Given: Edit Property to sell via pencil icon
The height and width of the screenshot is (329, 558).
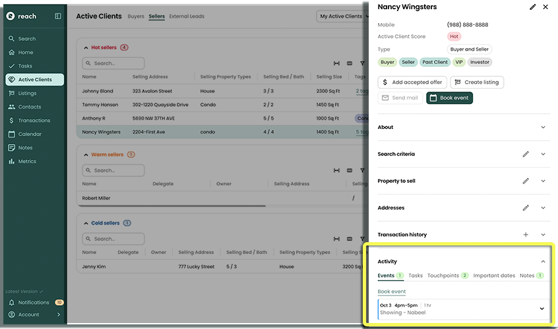Looking at the screenshot, I should (x=526, y=181).
